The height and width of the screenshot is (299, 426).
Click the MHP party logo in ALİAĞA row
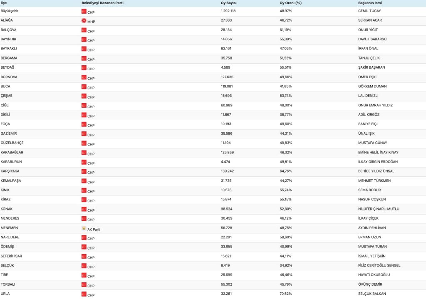coord(84,21)
